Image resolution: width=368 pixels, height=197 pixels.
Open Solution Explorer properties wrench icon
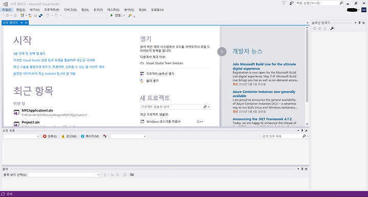click(x=332, y=29)
